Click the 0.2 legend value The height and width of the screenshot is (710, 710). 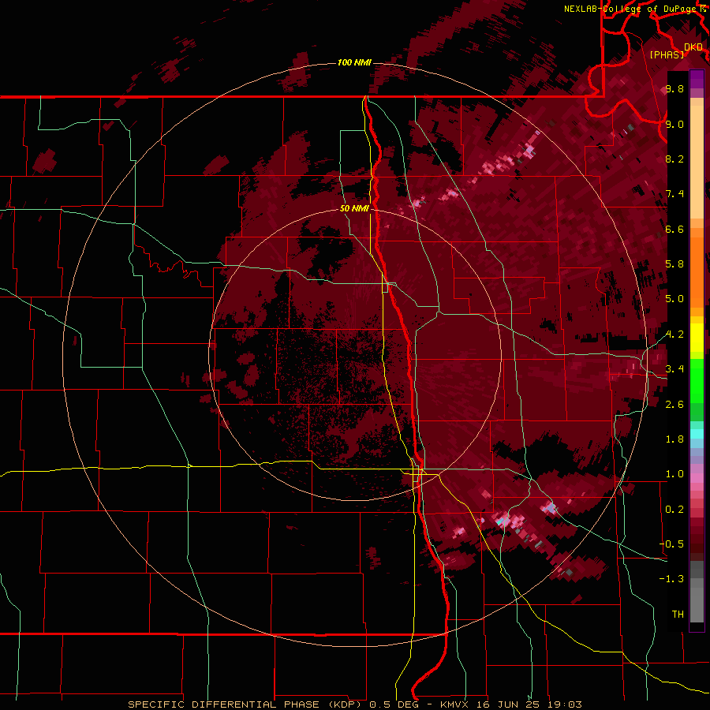coord(674,510)
